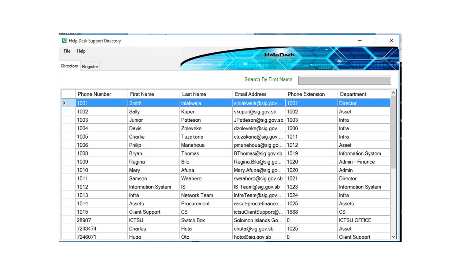Open the File menu
469x264 pixels.
67,51
